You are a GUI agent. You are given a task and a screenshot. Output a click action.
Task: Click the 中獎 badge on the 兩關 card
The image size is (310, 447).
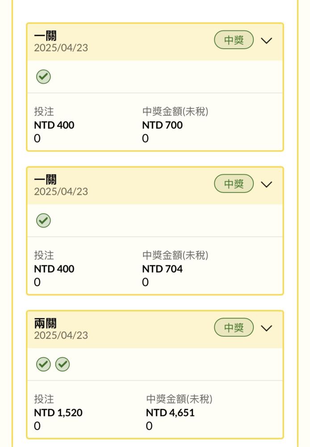click(x=234, y=327)
